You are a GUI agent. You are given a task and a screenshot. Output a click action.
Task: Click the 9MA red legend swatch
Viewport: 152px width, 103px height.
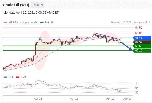[x=18, y=77]
